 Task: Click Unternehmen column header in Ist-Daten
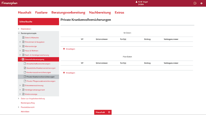pyautogui.click(x=102, y=39)
